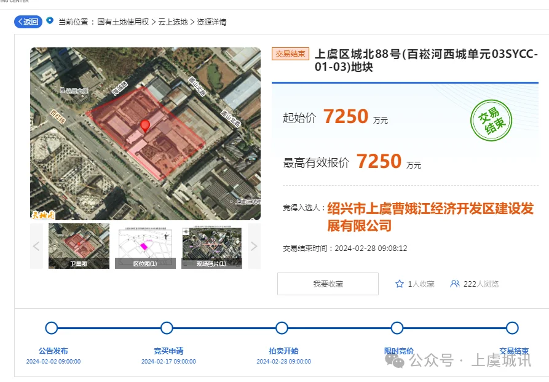549x382 pixels.
Task: Click the blue location pin icon
Action: point(50,20)
